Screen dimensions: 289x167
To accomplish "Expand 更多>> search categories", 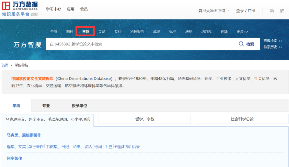I will click(x=242, y=32).
